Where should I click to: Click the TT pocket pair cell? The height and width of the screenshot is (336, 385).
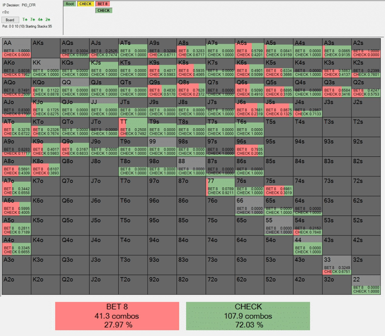click(133, 127)
